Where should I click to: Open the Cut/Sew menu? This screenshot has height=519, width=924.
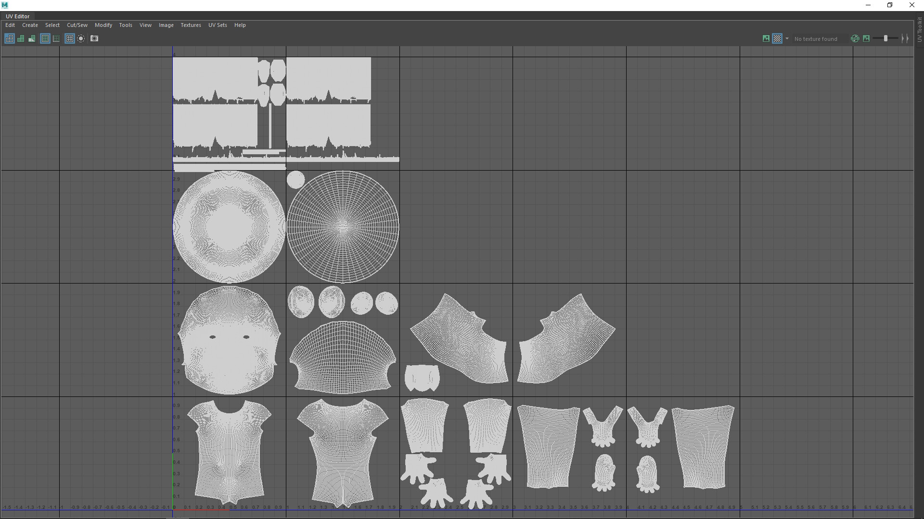click(x=77, y=25)
